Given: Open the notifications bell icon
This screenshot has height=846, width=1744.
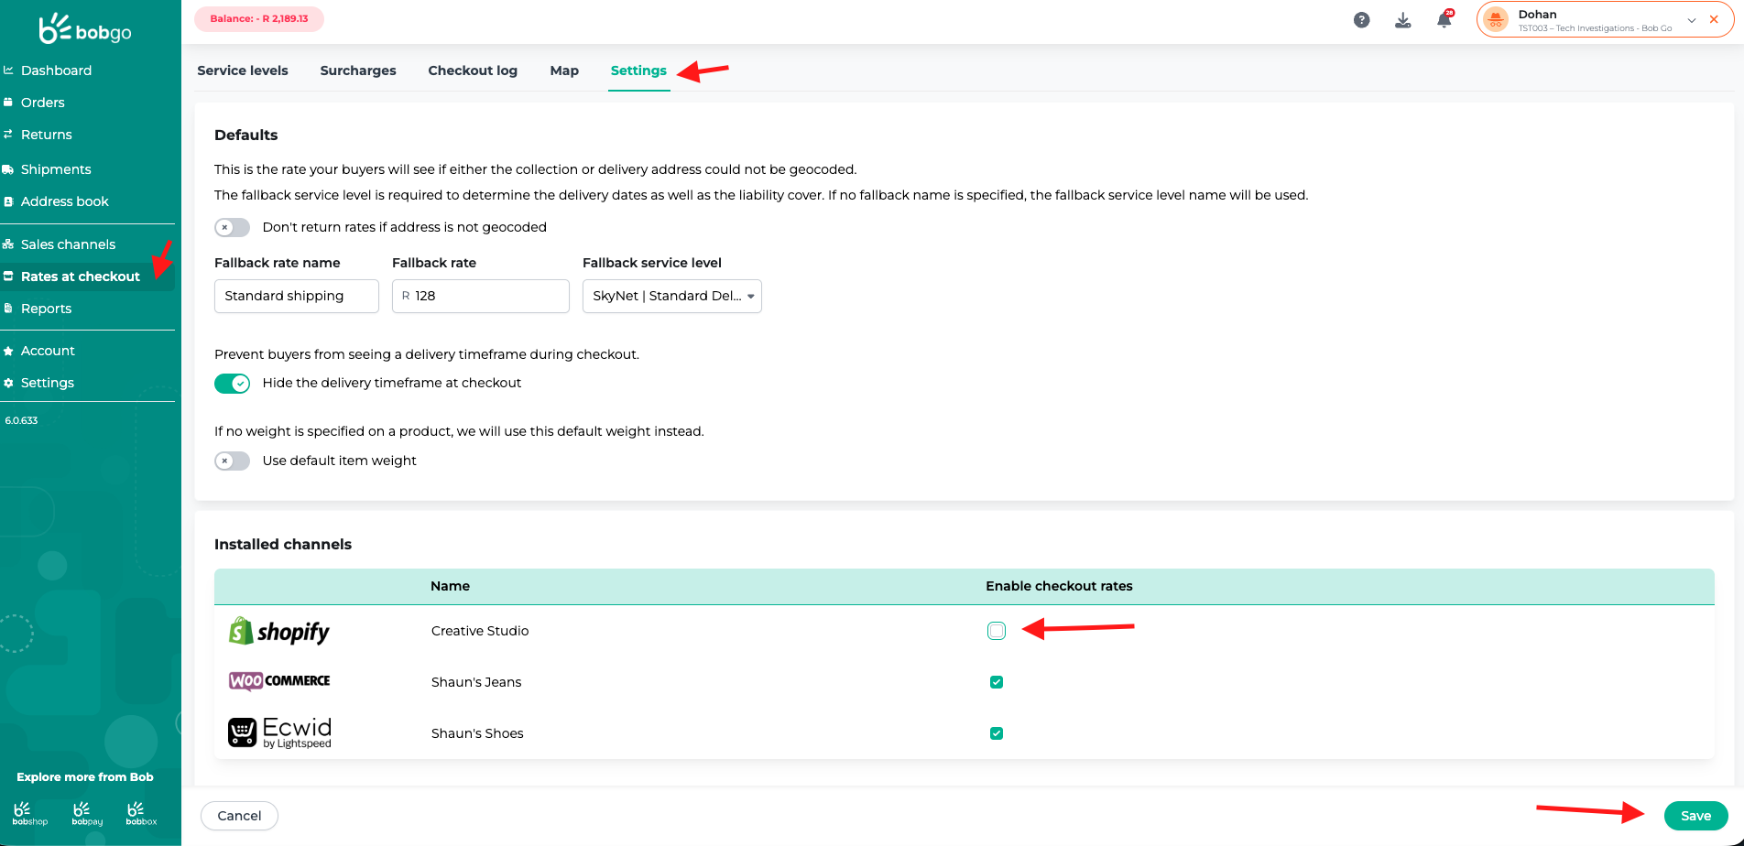Looking at the screenshot, I should tap(1444, 20).
